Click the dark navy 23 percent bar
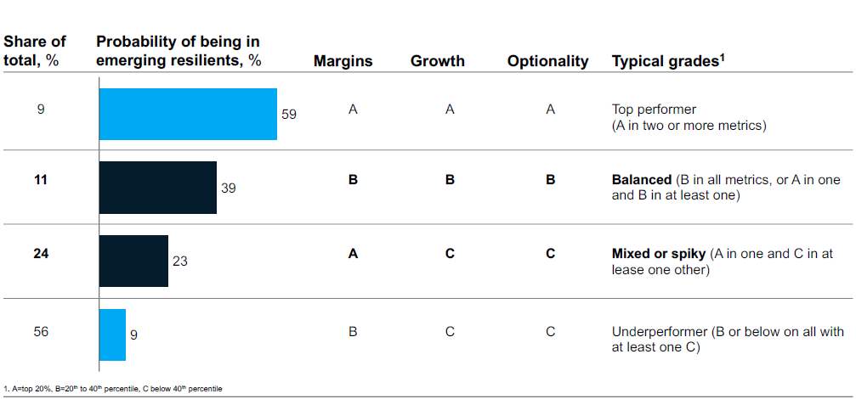The height and width of the screenshot is (399, 856). [x=133, y=261]
